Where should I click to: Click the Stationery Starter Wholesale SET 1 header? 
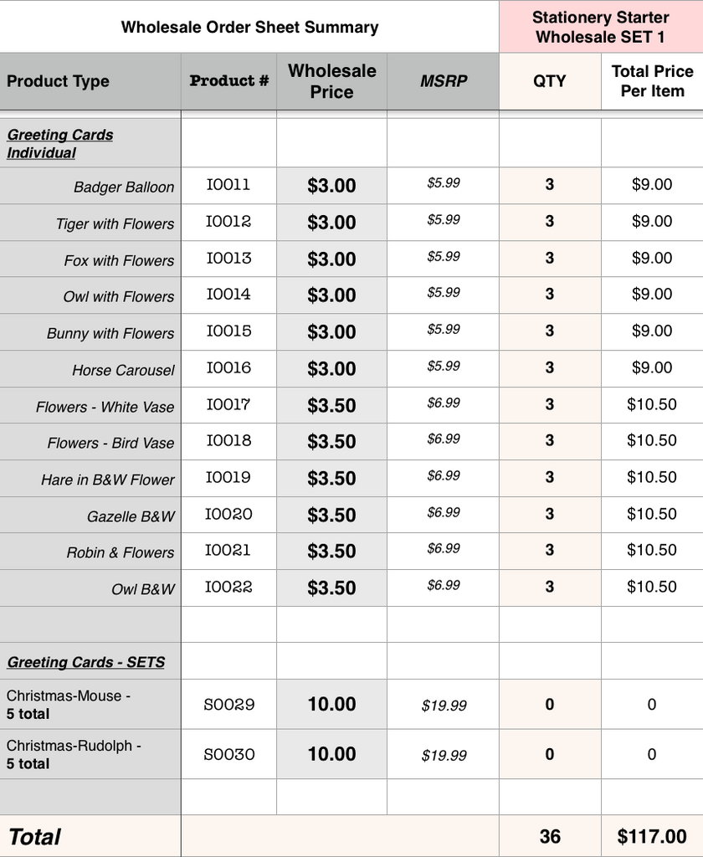(x=601, y=27)
